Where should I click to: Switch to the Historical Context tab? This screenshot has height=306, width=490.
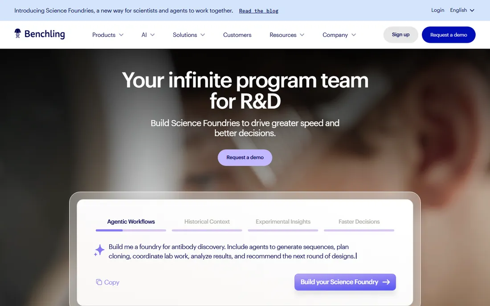pyautogui.click(x=207, y=222)
